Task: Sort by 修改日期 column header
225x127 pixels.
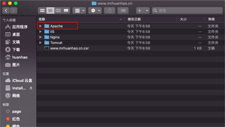Action: pyautogui.click(x=134, y=19)
